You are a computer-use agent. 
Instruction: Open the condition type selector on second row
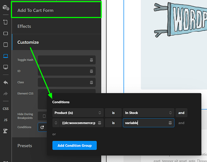coord(56,123)
